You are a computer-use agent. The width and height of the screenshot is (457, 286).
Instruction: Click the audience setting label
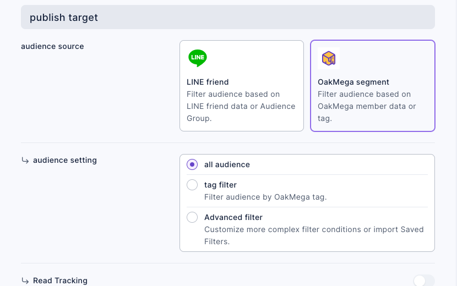(65, 160)
